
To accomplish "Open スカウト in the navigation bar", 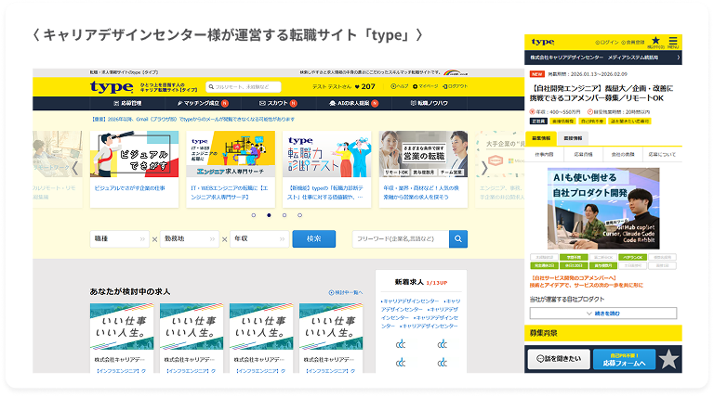I will (x=278, y=103).
